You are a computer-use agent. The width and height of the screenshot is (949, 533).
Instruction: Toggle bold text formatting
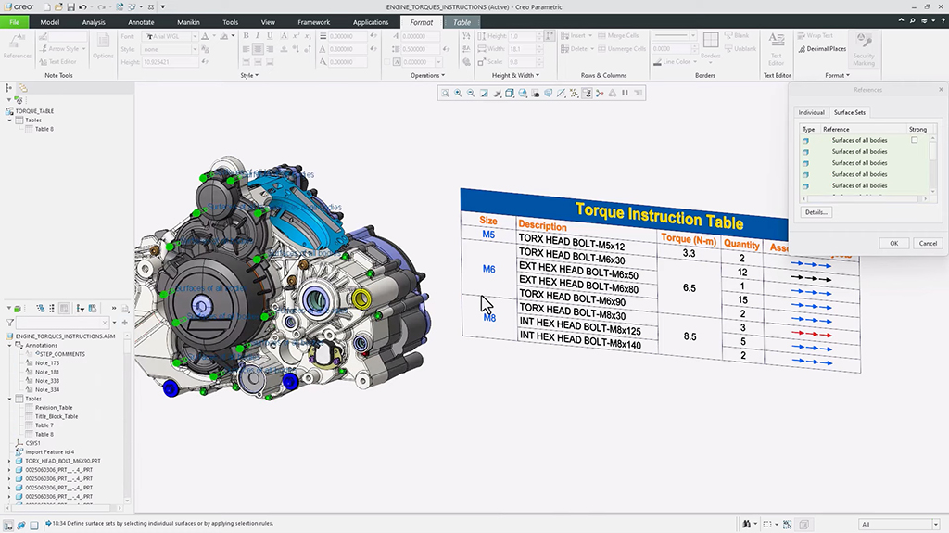click(246, 36)
